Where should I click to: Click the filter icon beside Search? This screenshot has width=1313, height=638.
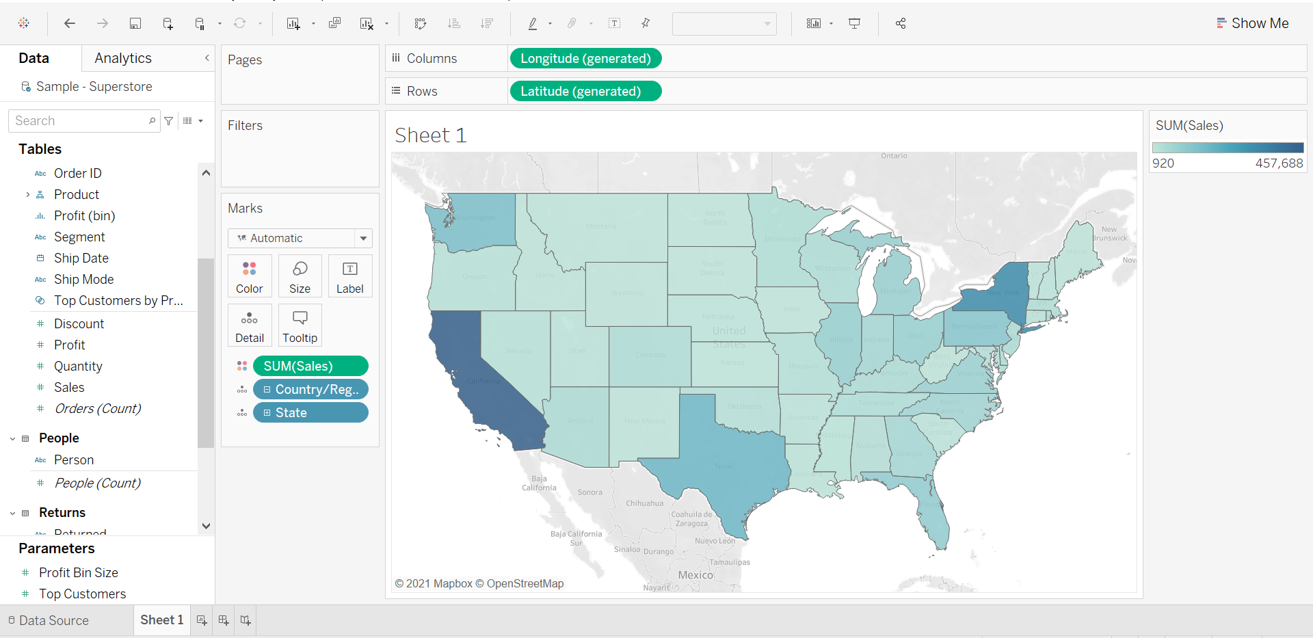169,121
